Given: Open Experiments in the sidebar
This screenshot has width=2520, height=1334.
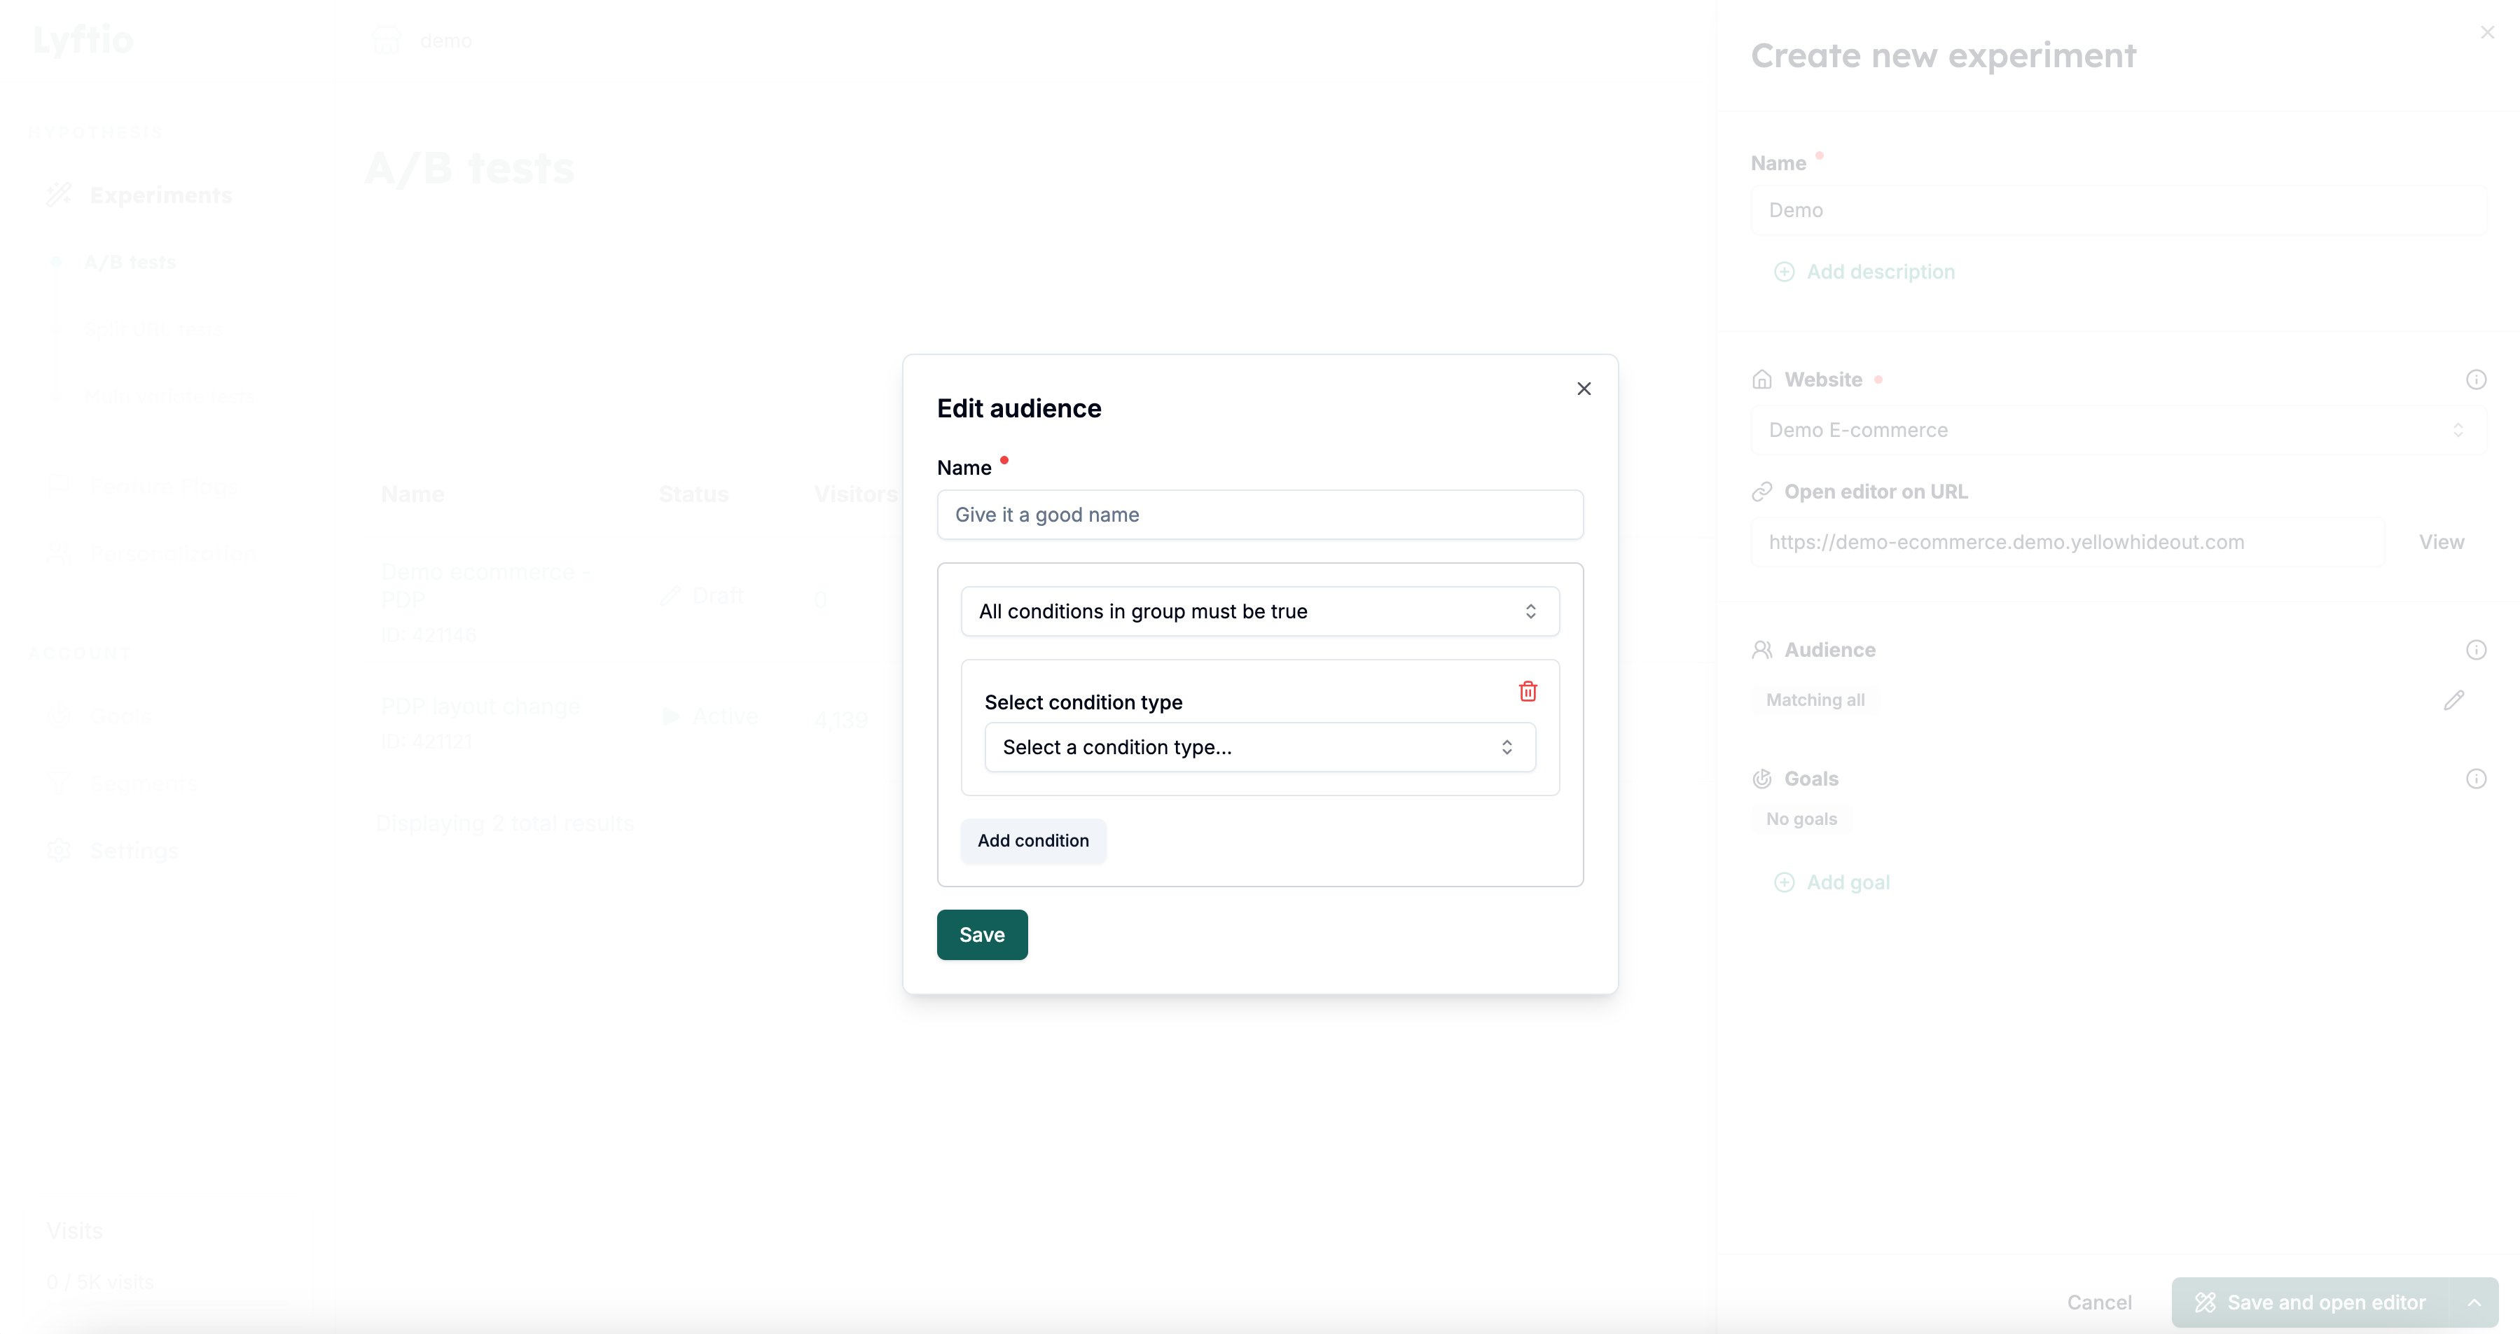Looking at the screenshot, I should point(160,195).
